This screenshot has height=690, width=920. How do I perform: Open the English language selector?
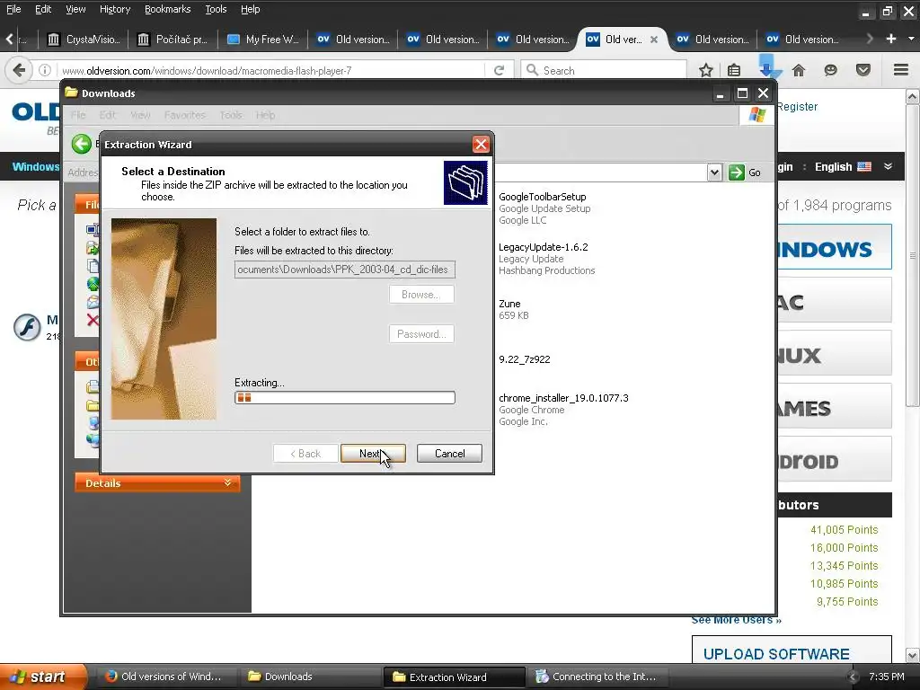[x=843, y=166]
